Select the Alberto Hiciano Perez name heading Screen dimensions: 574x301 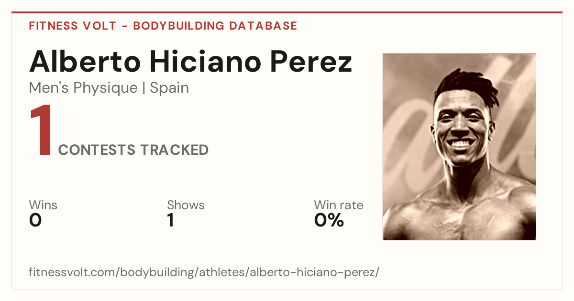(190, 62)
